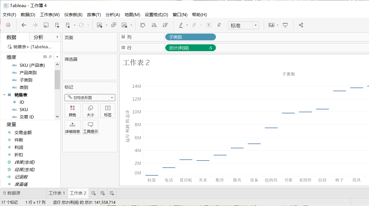Click the refresh data icon
369x206 pixels.
[81, 25]
